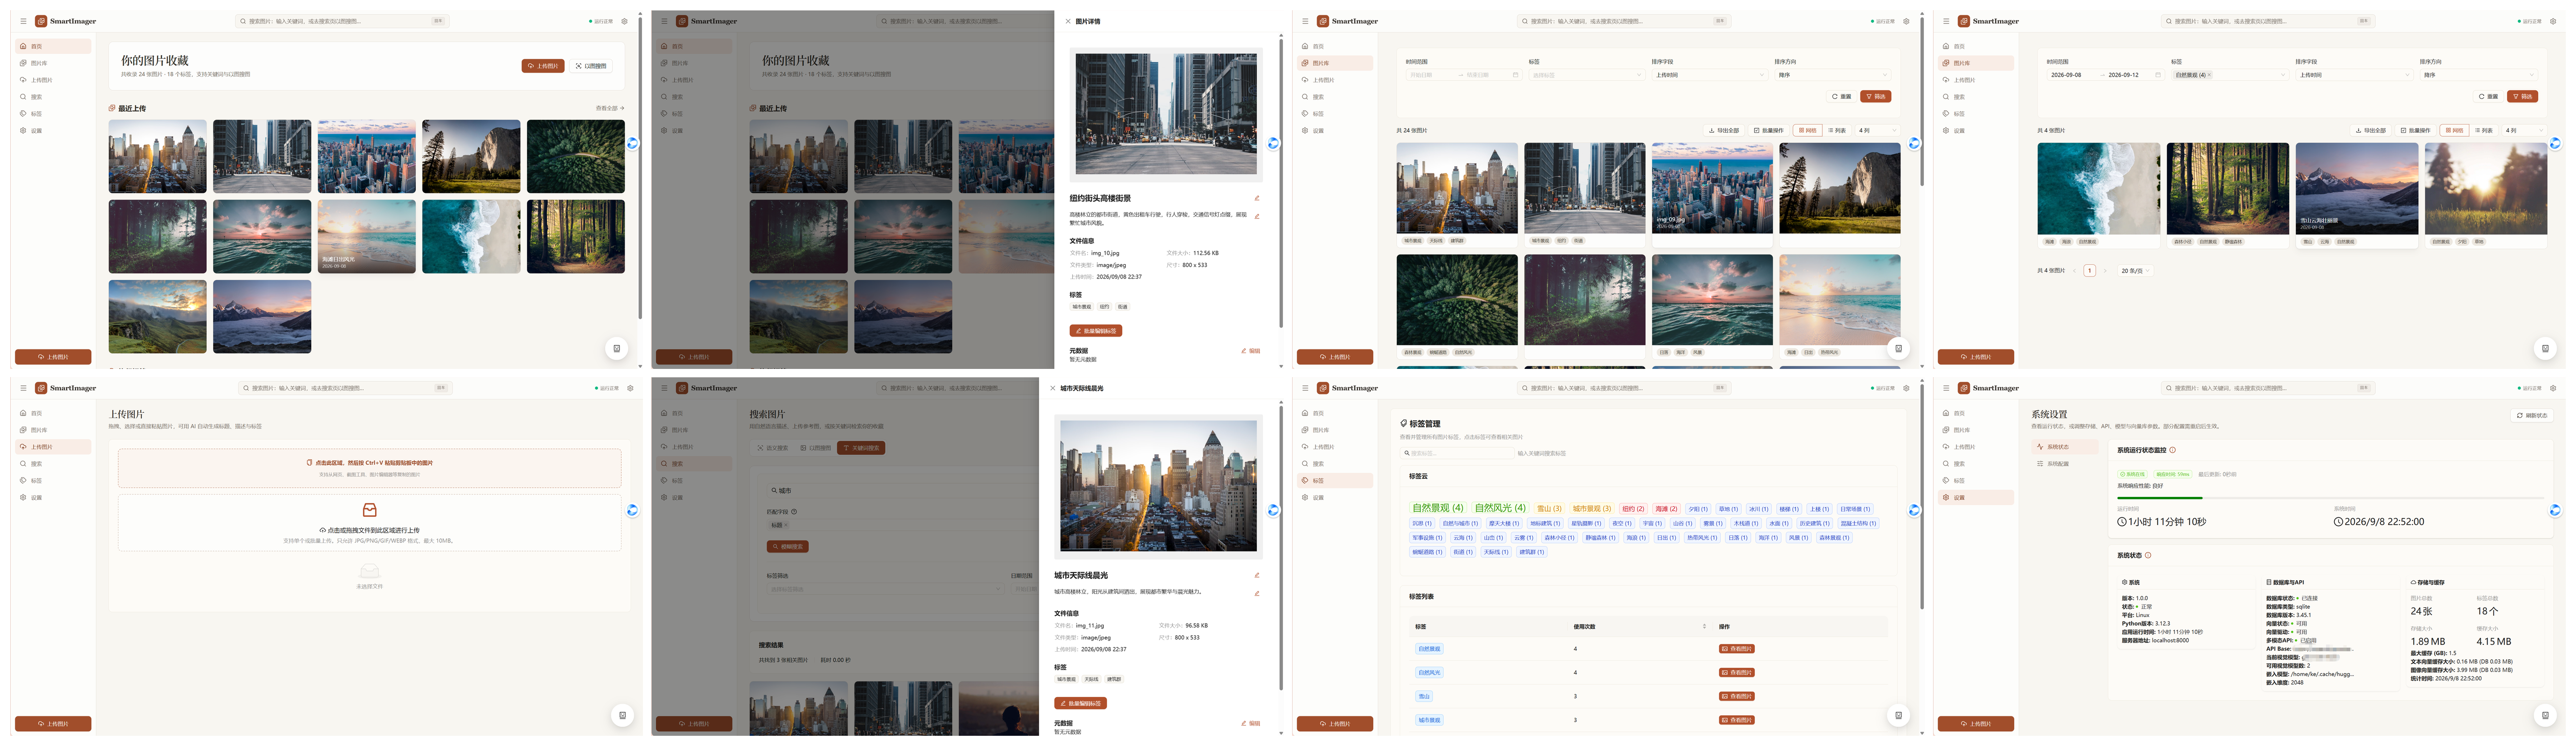
Task: Close the 图片详情 drawer with the X
Action: pyautogui.click(x=1067, y=21)
